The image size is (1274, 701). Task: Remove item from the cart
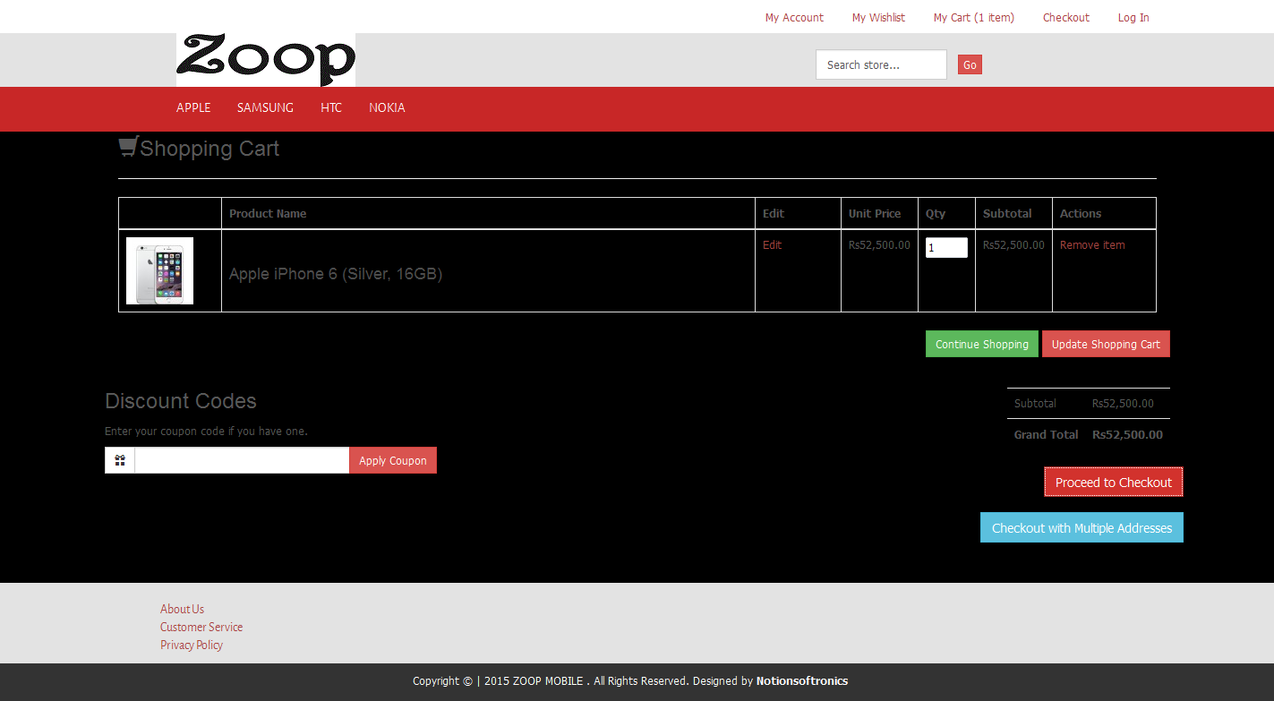pyautogui.click(x=1092, y=244)
